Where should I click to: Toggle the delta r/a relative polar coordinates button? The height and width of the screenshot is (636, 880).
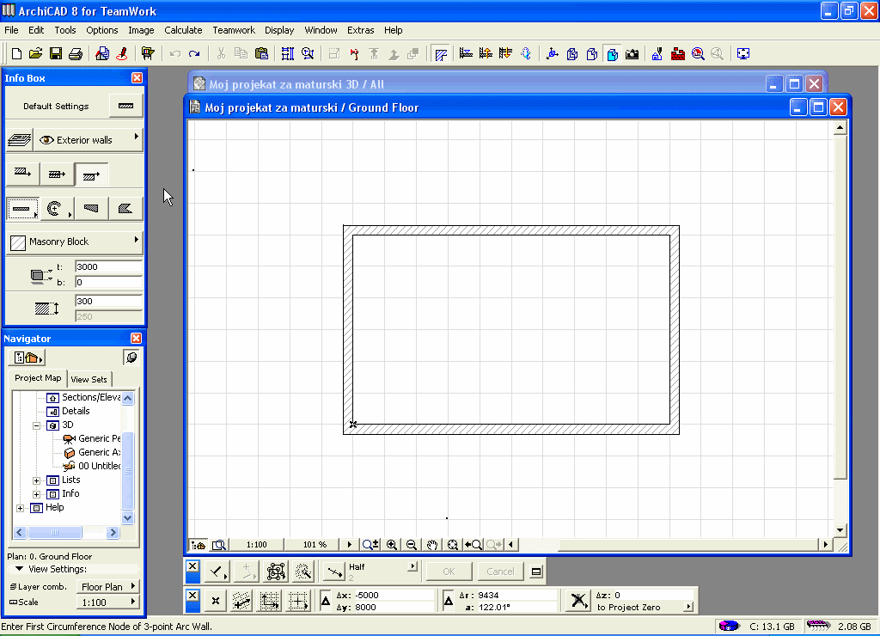[x=450, y=601]
